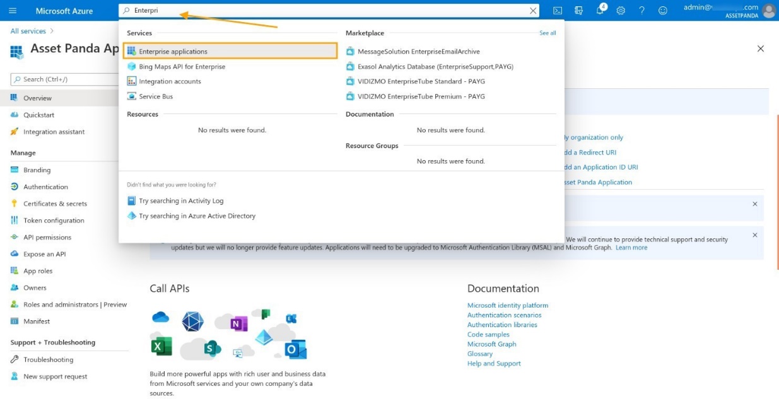Click Activity Log book icon
Screen dimensions: 779x399
click(132, 200)
